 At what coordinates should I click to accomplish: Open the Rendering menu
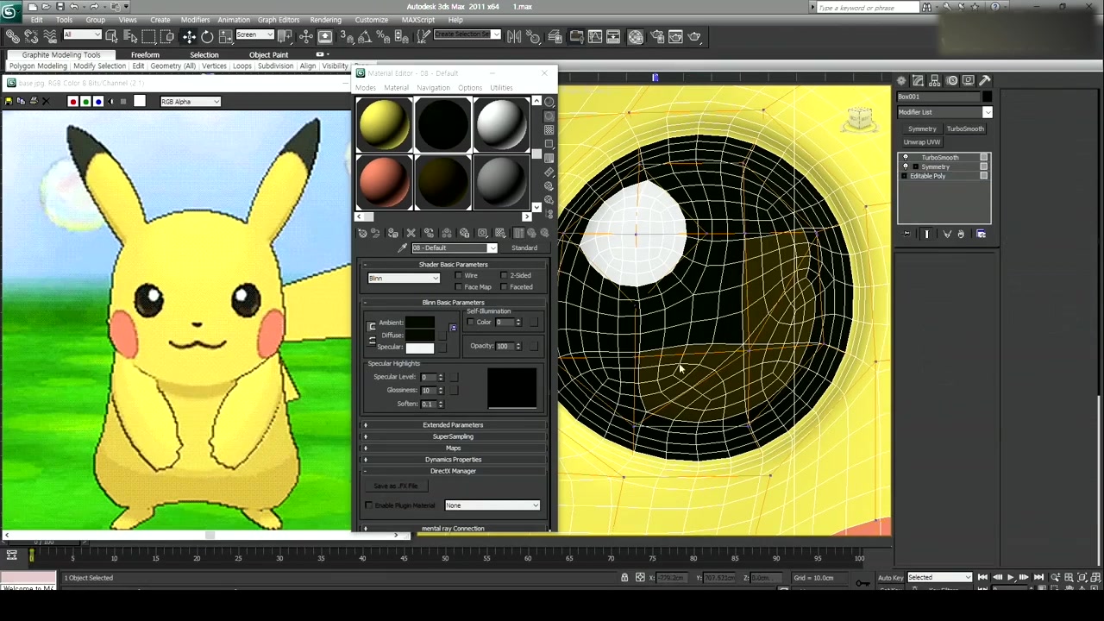325,20
